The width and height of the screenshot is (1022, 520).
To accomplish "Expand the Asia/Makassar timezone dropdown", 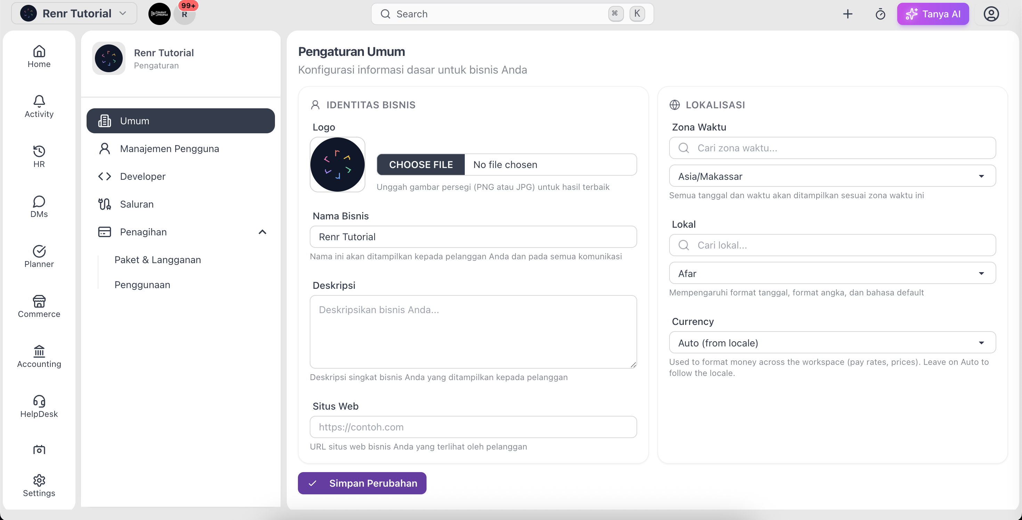I will (832, 176).
